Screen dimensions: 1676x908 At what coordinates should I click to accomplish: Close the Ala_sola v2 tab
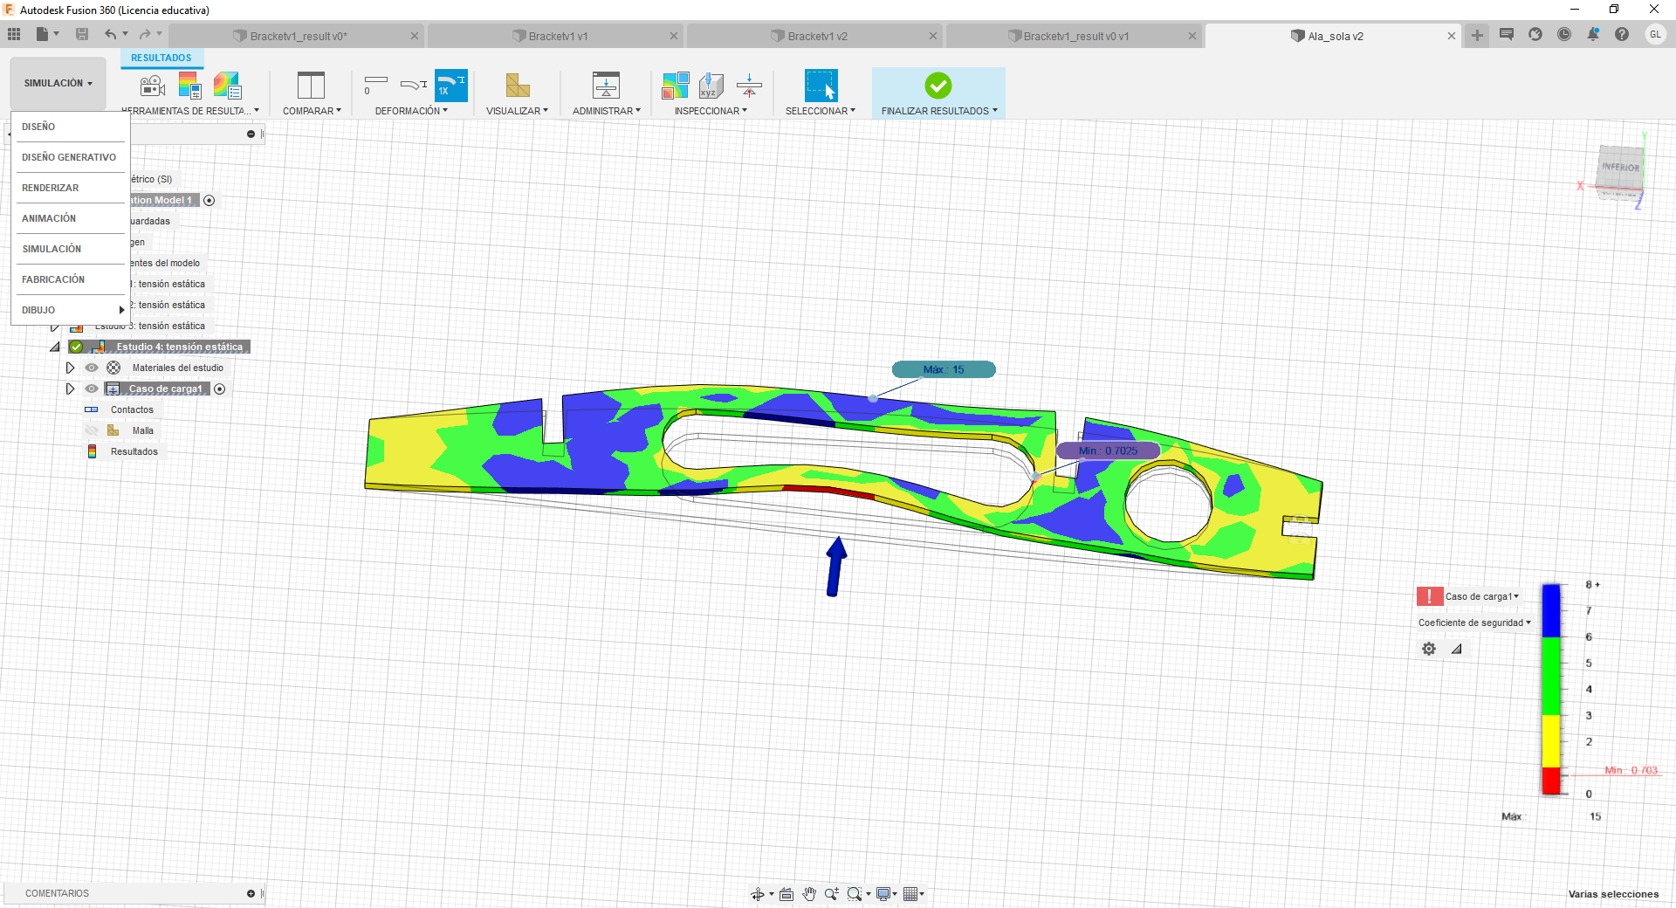(1452, 36)
